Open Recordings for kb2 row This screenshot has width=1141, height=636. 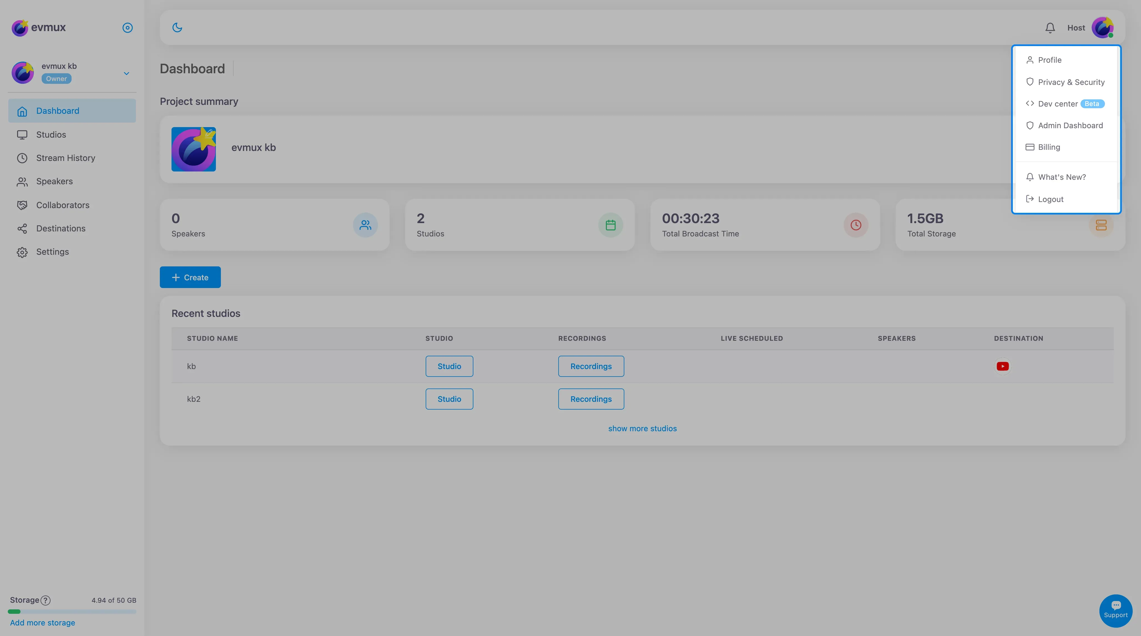click(x=591, y=399)
